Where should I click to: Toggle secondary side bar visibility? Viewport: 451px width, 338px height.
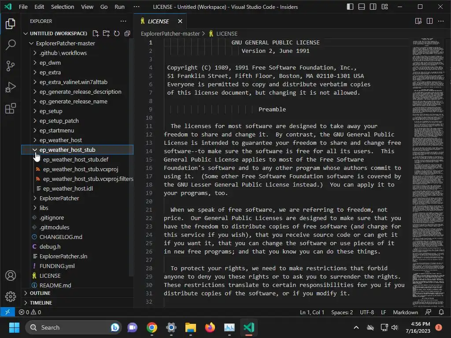click(373, 7)
